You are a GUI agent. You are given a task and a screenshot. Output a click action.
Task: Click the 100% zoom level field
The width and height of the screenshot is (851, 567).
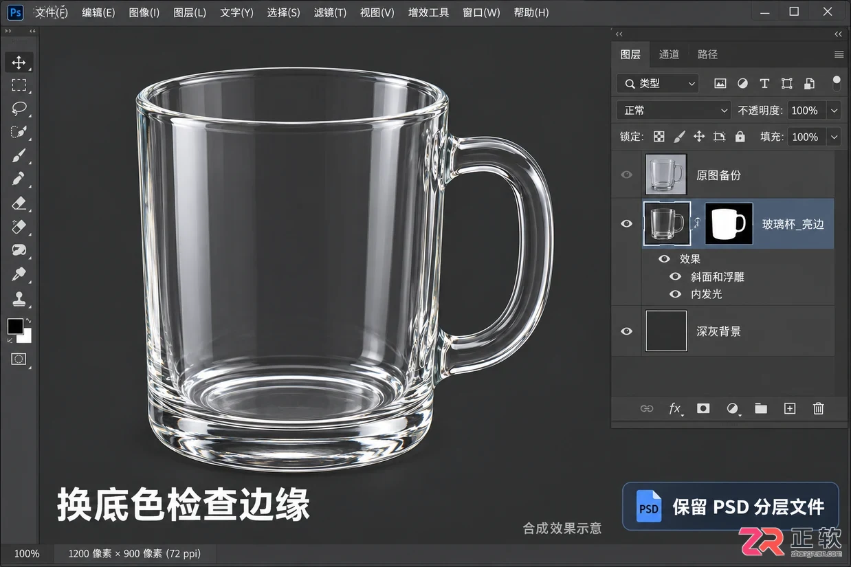point(27,553)
